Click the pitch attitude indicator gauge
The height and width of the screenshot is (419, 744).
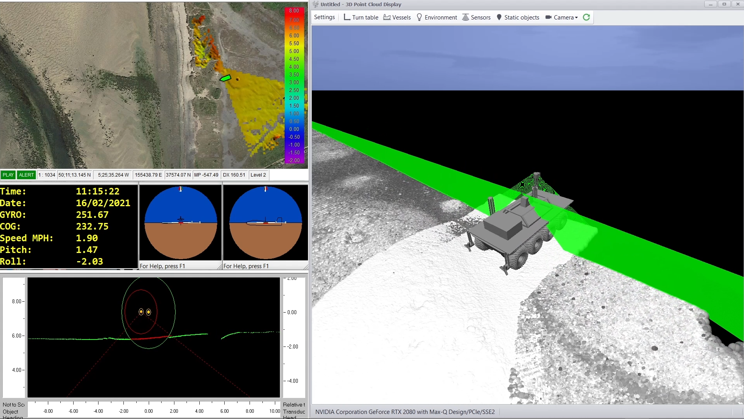[x=266, y=223]
